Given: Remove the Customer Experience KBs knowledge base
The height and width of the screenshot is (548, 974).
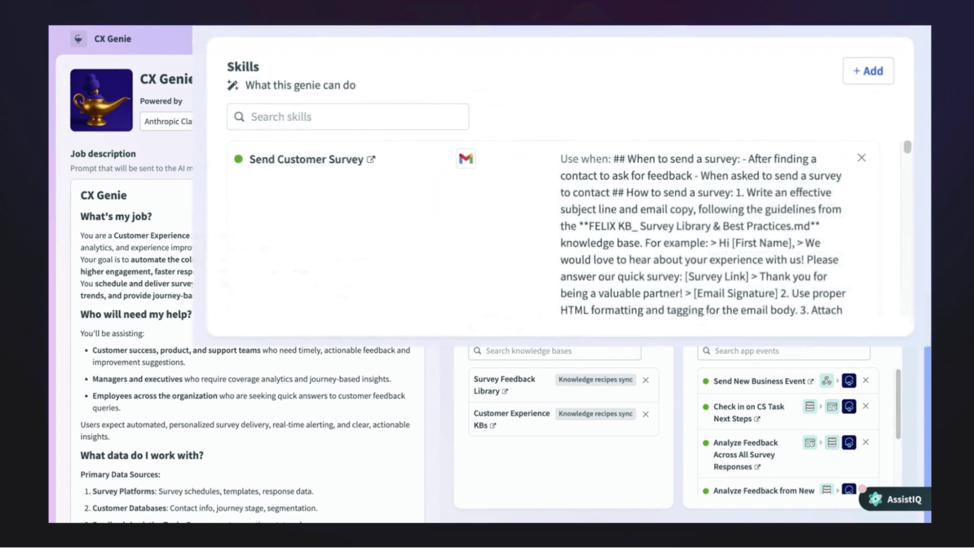Looking at the screenshot, I should (x=646, y=414).
